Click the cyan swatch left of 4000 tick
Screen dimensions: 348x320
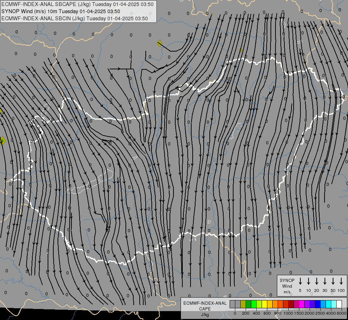coord(328,304)
